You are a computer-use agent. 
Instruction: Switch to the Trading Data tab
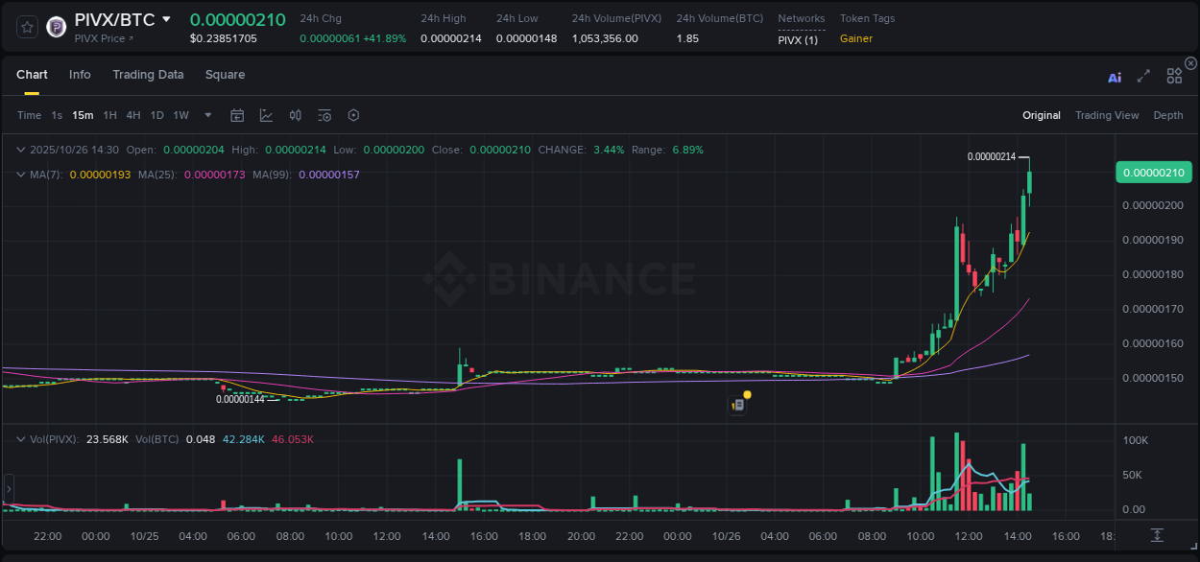tap(148, 75)
